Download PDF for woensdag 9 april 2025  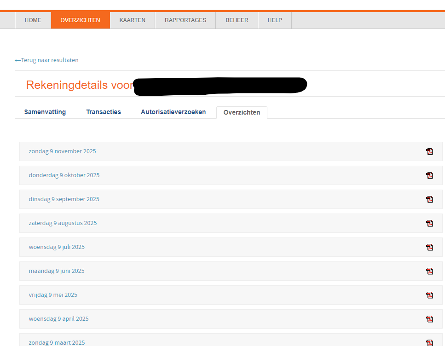[x=429, y=319]
